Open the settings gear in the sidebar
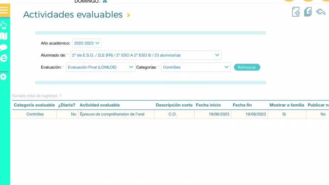 click(3, 77)
